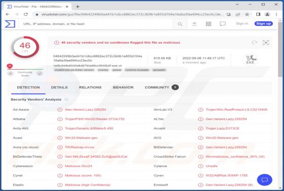Switch to the BEHAVIOR tab
284x191 pixels.
[123, 87]
